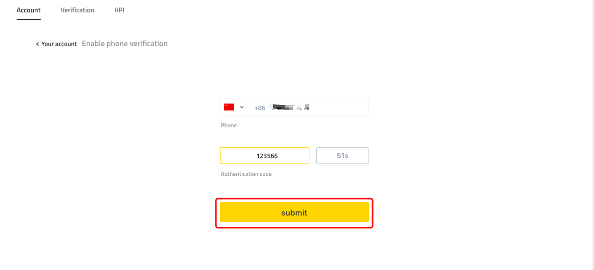Click the Enable phone verification heading
The image size is (594, 270).
pyautogui.click(x=125, y=44)
